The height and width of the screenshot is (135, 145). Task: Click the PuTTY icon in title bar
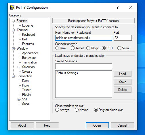pos(12,7)
